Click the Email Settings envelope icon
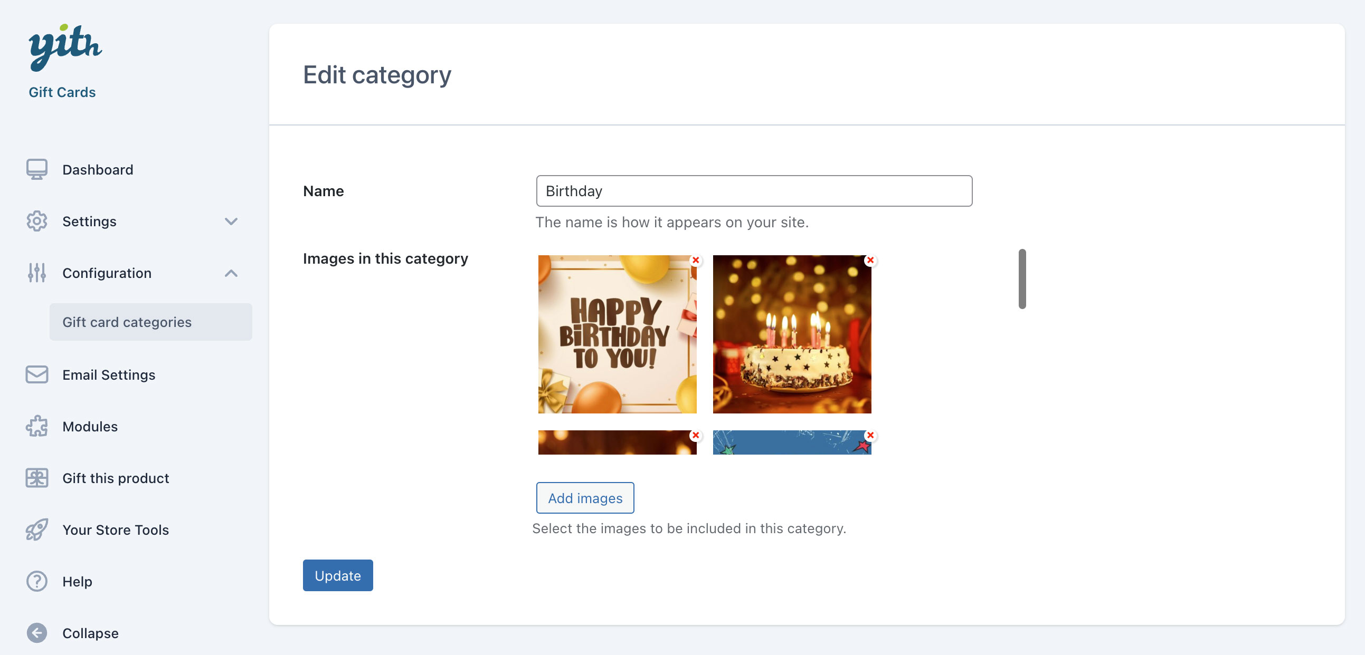Screen dimensions: 1365x655 click(36, 375)
